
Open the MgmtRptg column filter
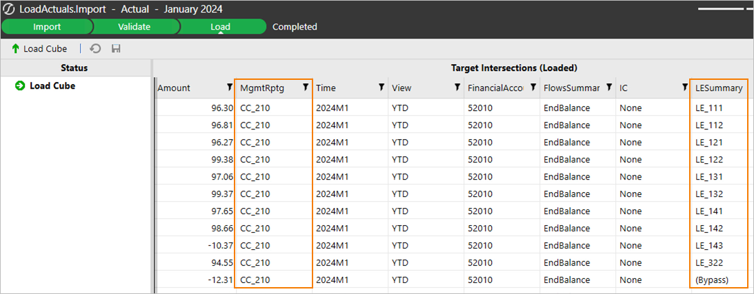pyautogui.click(x=305, y=87)
